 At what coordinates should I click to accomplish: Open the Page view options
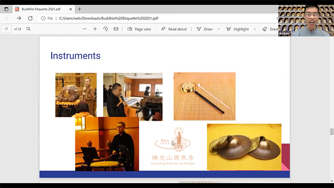pyautogui.click(x=139, y=29)
